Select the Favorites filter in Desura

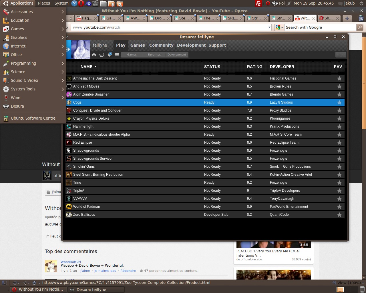point(154,55)
